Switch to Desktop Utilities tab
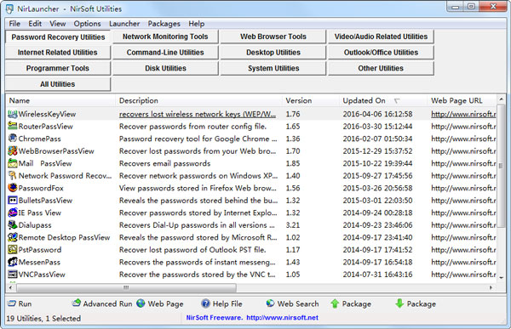The width and height of the screenshot is (511, 329). point(273,53)
